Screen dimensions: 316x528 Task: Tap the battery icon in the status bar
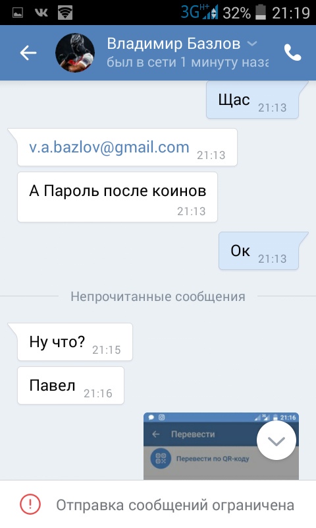(261, 13)
